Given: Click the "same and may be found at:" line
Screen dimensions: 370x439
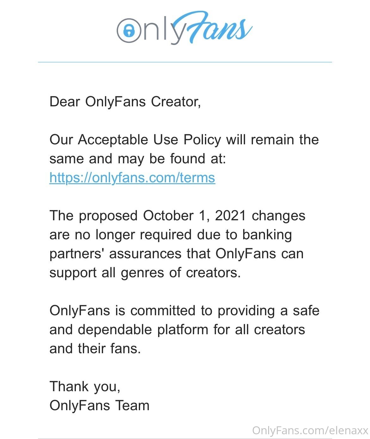Looking at the screenshot, I should point(138,159).
